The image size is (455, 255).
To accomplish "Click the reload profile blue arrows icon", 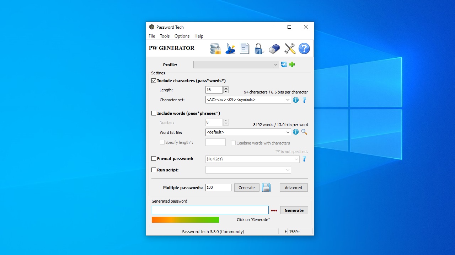I will tap(284, 64).
